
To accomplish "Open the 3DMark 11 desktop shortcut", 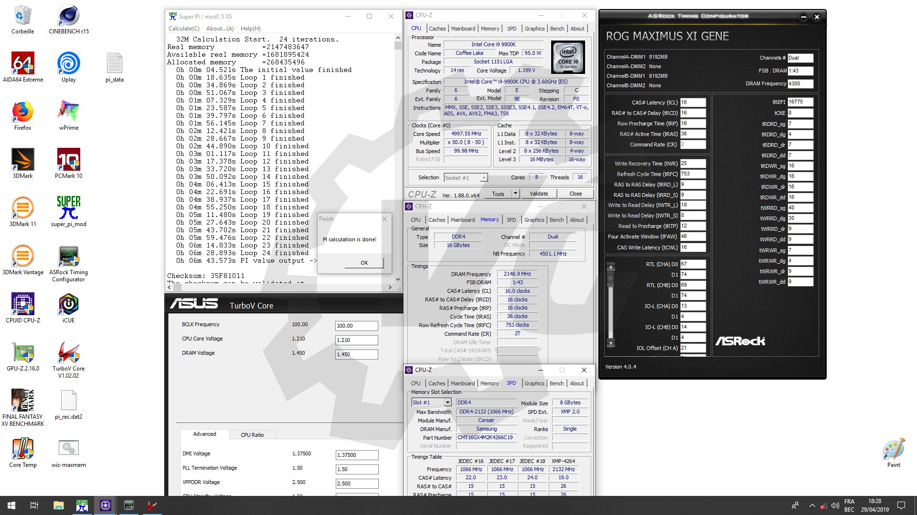I will (22, 212).
